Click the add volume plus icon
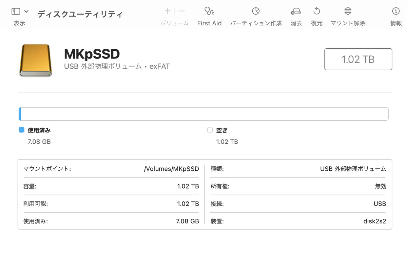This screenshot has height=264, width=407. point(168,11)
